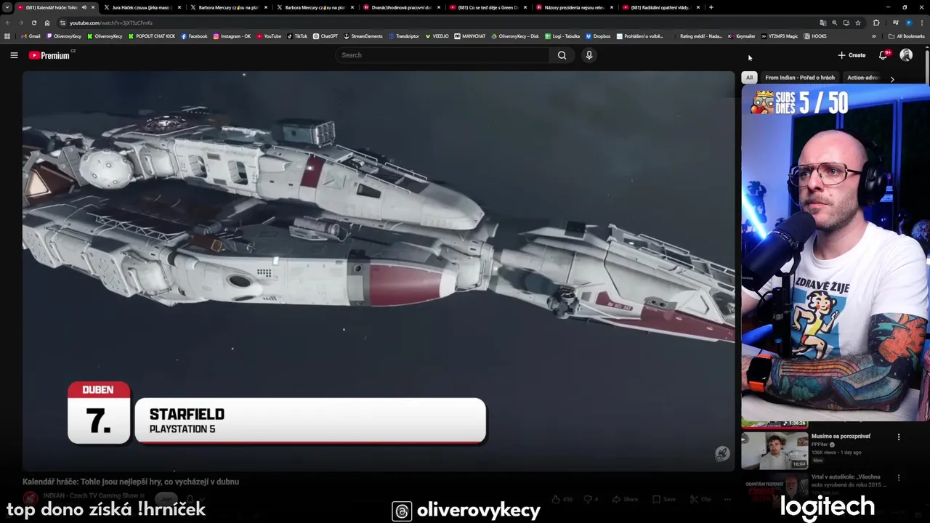
Task: Click the YouTube Create button
Action: [x=852, y=55]
